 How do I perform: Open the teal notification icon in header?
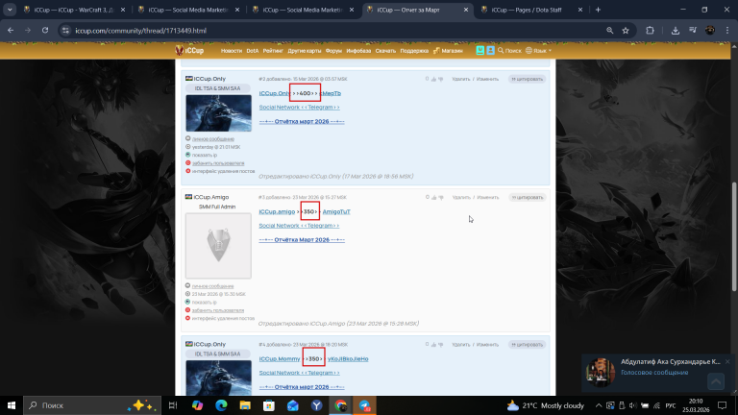480,50
